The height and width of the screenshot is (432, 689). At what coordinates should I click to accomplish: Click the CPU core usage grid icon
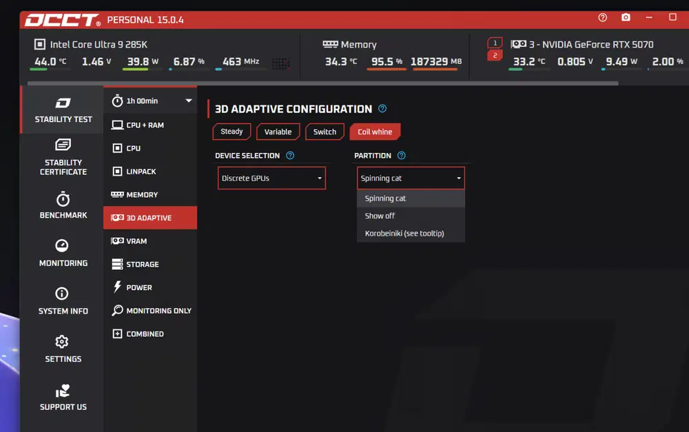tap(280, 63)
